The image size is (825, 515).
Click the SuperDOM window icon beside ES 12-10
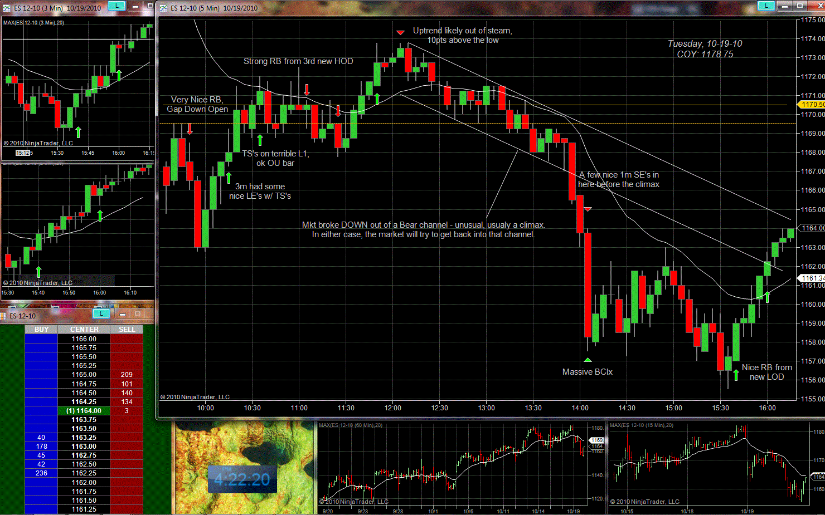tap(4, 316)
